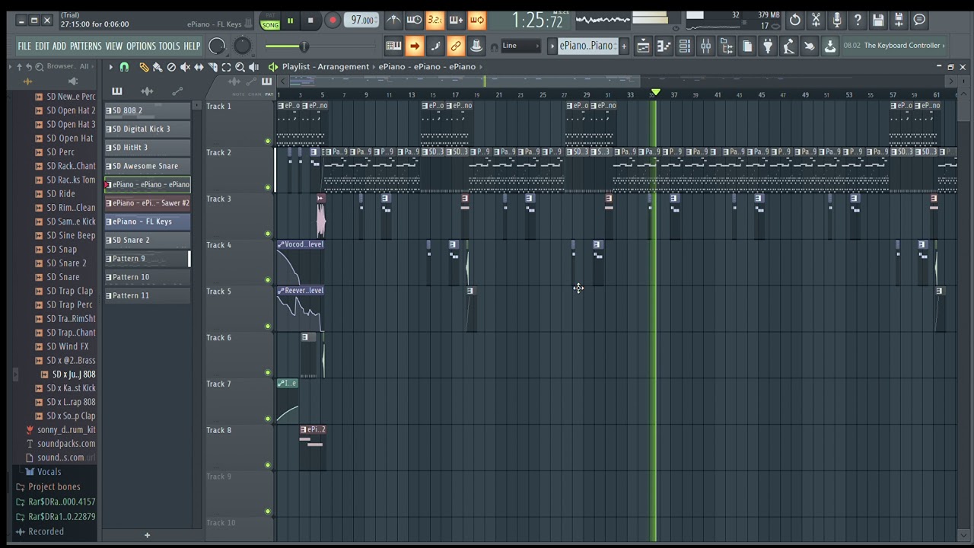Click the tempo tapper icon
Viewport: 974px width, 548px height.
[x=788, y=46]
